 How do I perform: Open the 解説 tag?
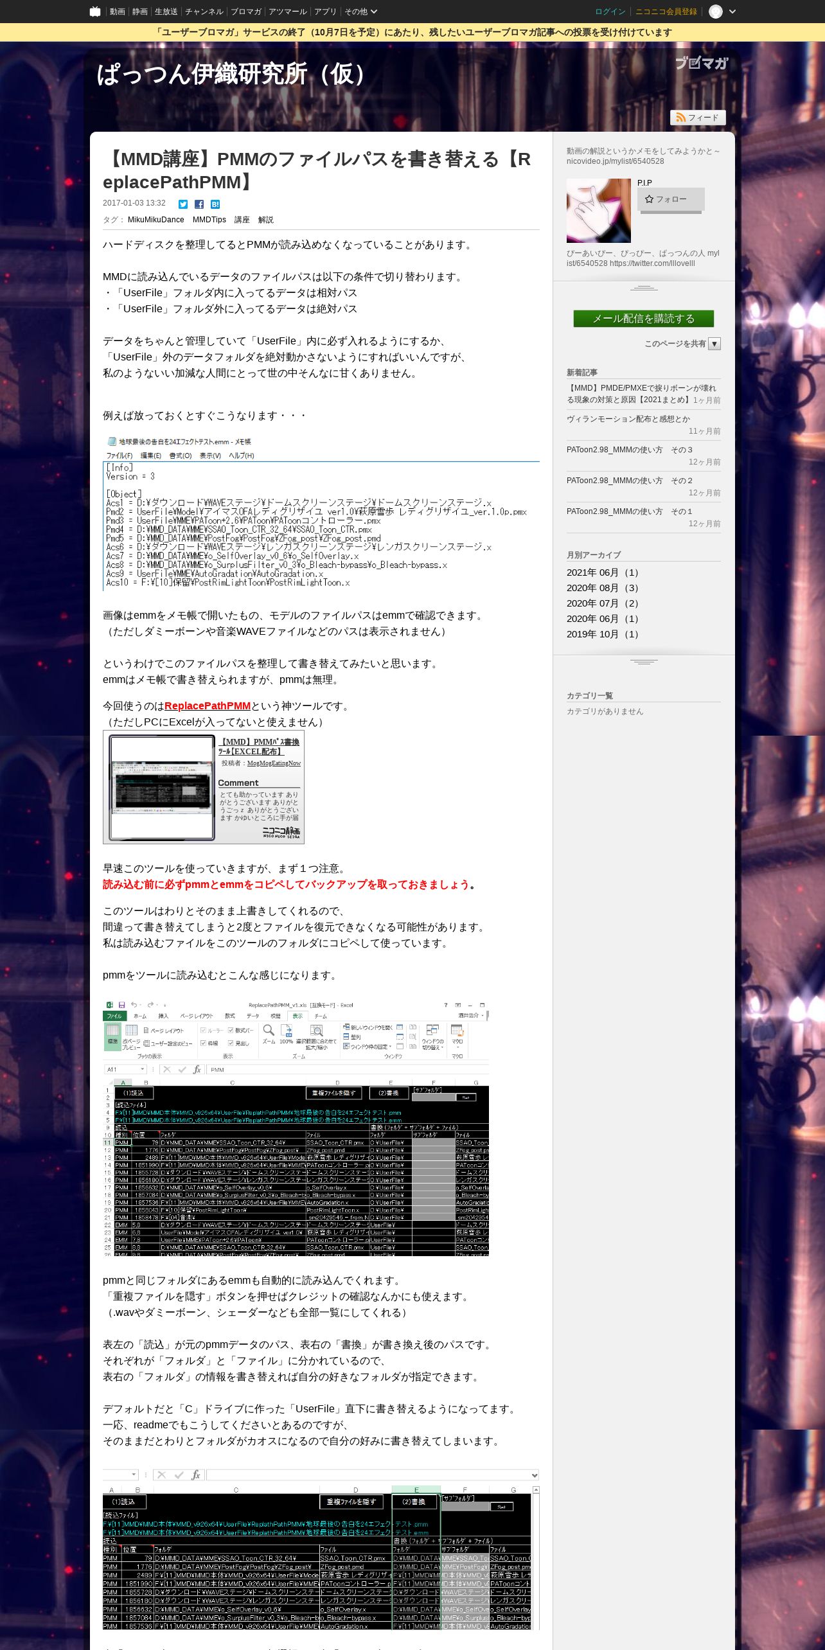click(x=266, y=220)
